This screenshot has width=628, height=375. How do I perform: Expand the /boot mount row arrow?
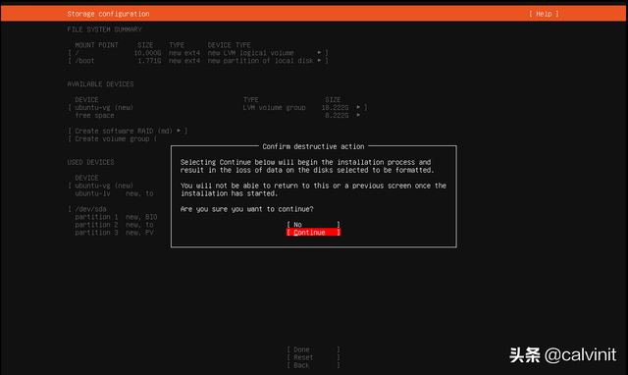tap(319, 61)
